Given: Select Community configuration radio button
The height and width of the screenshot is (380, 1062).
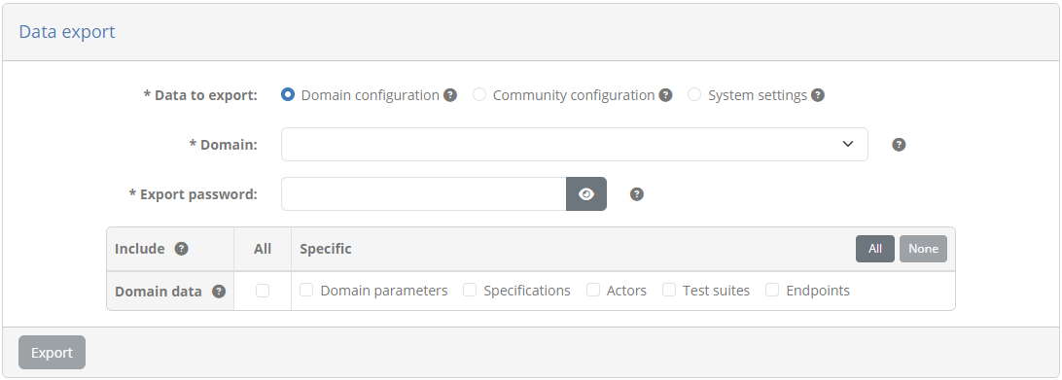Looking at the screenshot, I should click(479, 95).
